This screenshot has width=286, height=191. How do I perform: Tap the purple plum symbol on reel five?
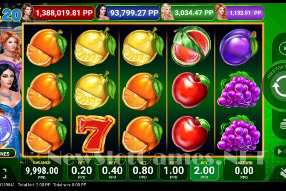pos(239,47)
